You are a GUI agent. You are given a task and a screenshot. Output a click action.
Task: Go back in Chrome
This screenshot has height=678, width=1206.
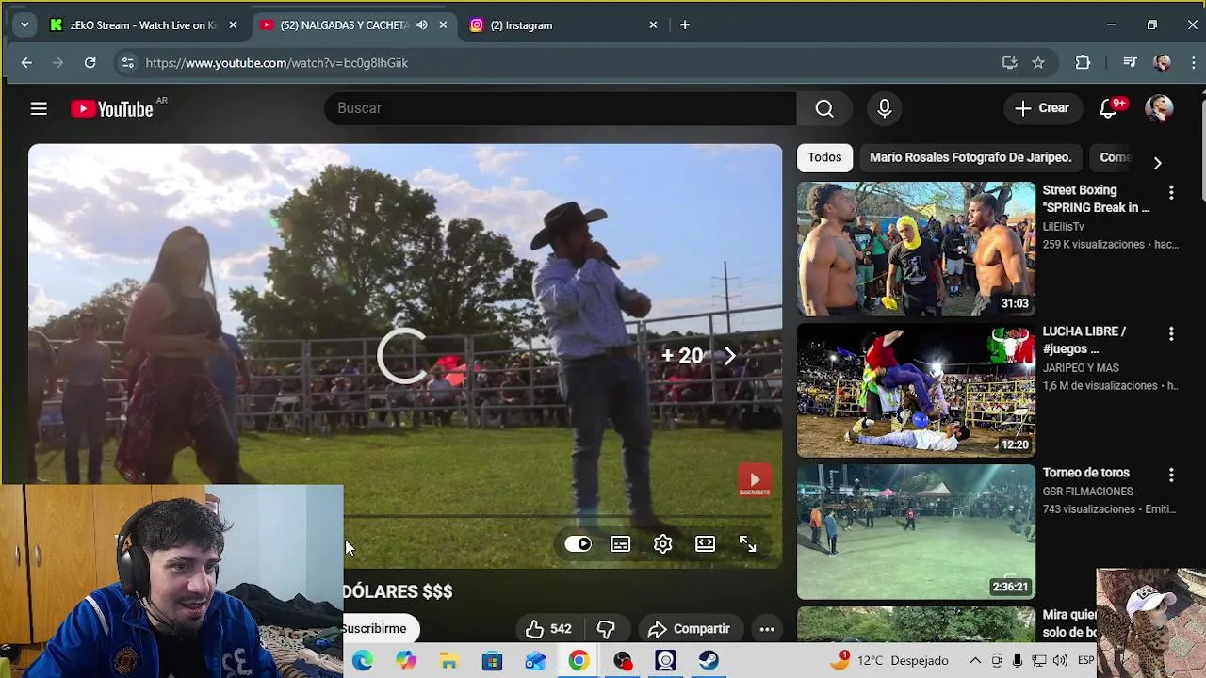coord(26,63)
